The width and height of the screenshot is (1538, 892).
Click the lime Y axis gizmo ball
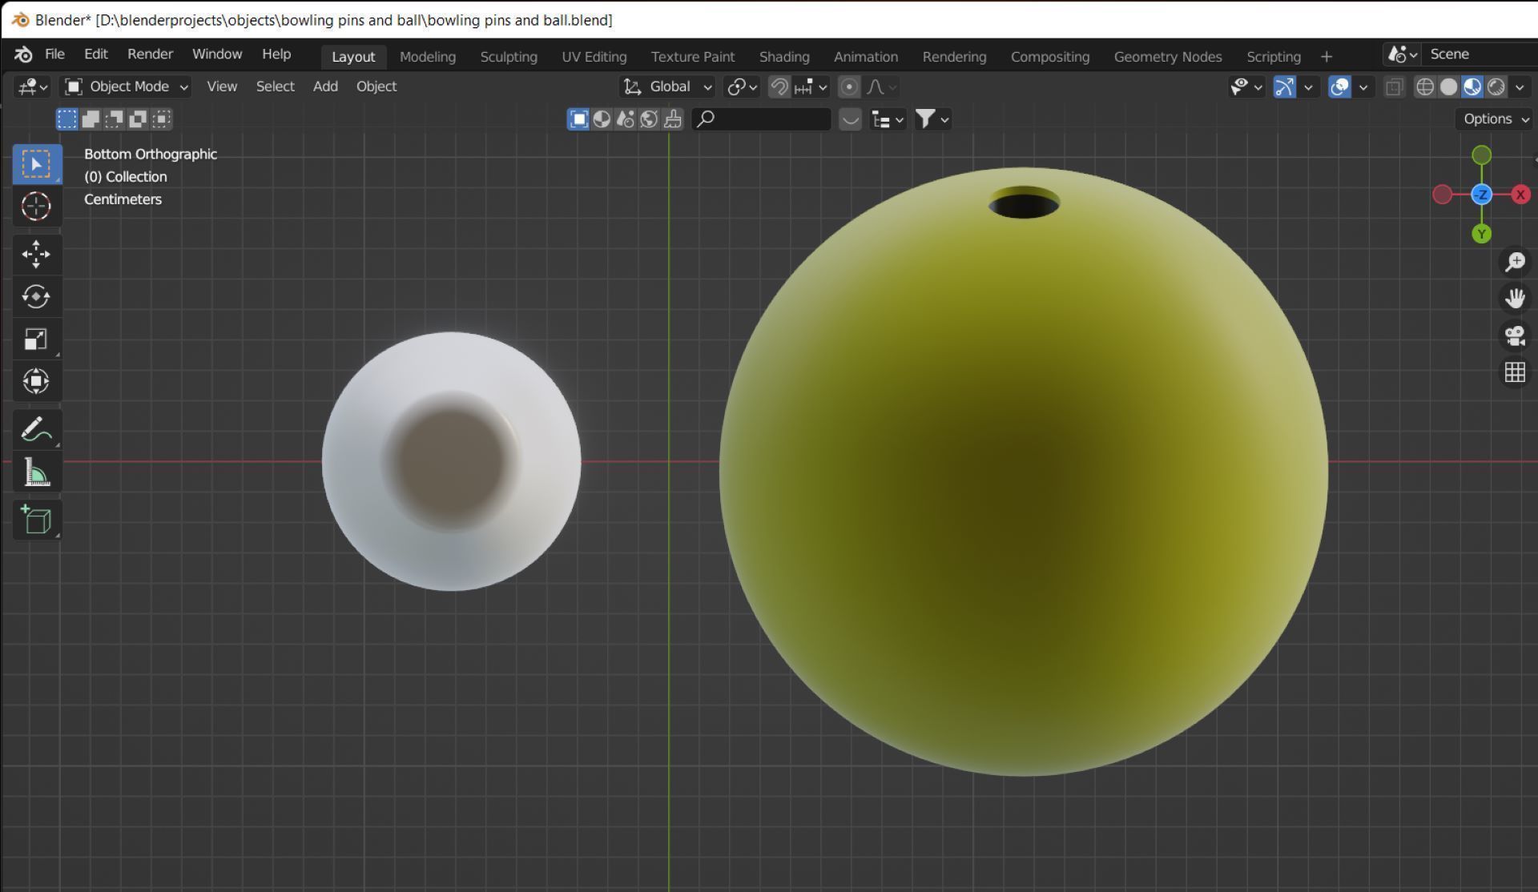(x=1482, y=234)
